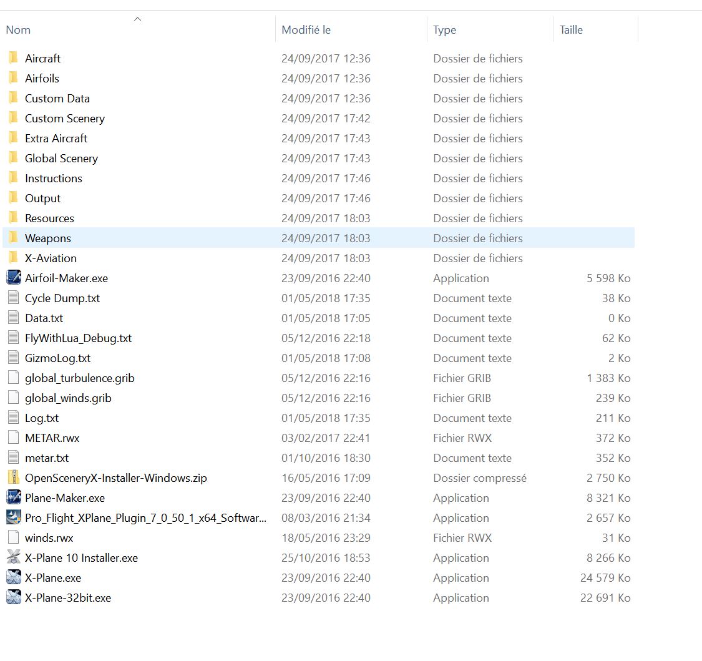The image size is (702, 661).
Task: Click the date 01/10/2016 18:30
Action: pyautogui.click(x=326, y=458)
